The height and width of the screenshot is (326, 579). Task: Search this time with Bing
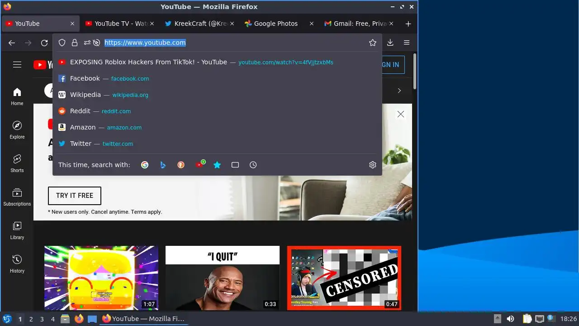click(x=163, y=165)
